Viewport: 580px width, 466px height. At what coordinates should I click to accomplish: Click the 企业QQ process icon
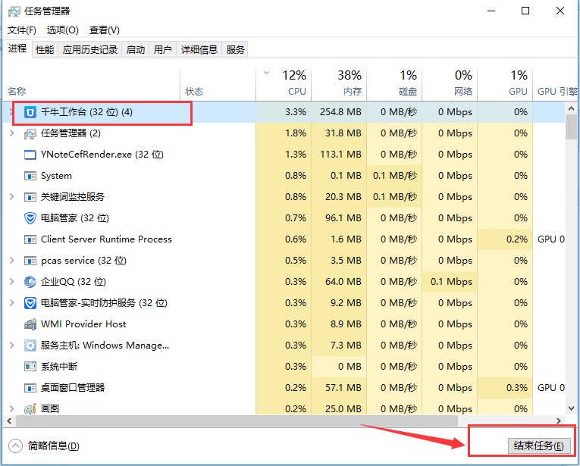pyautogui.click(x=30, y=282)
